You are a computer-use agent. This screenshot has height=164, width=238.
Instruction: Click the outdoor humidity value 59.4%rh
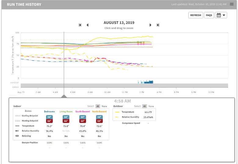point(148,117)
